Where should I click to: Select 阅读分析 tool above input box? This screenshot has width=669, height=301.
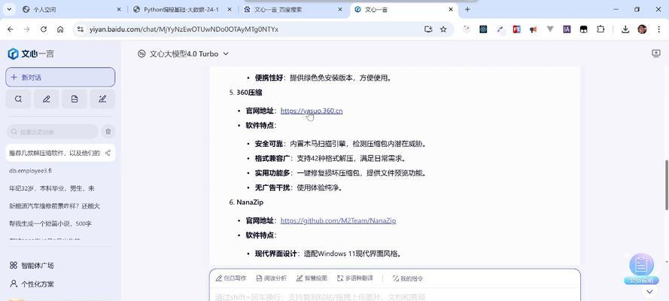click(x=272, y=278)
